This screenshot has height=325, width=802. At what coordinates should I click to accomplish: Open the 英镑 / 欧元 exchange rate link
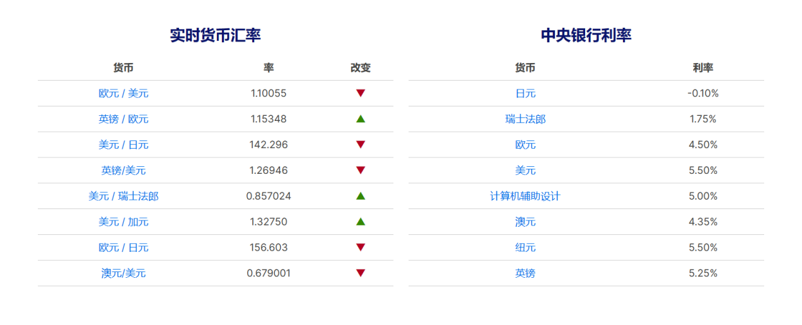pos(124,119)
